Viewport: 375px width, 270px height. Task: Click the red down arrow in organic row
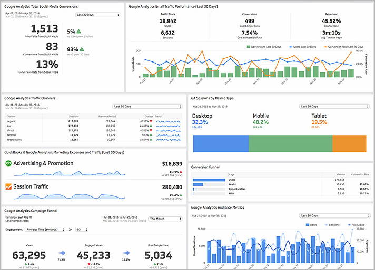[x=151, y=121]
